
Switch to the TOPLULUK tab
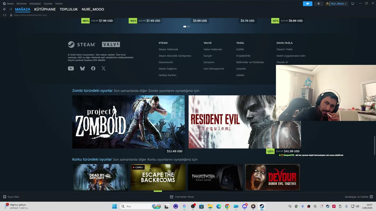click(69, 9)
